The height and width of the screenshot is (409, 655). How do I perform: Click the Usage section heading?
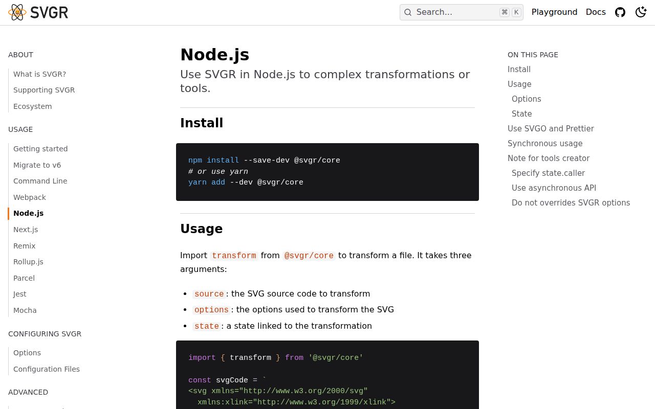coord(201,229)
